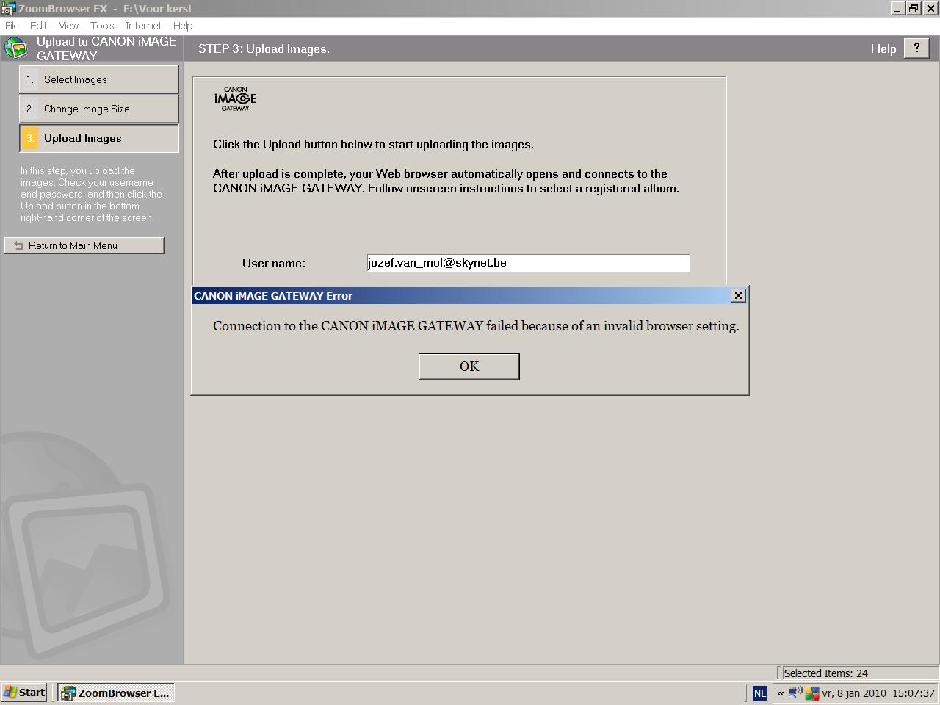
Task: Open the File menu
Action: pyautogui.click(x=12, y=25)
